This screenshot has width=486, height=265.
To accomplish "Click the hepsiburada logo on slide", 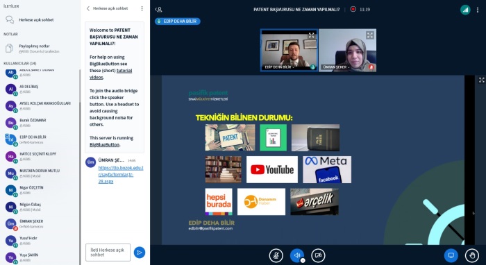I will point(219,202).
